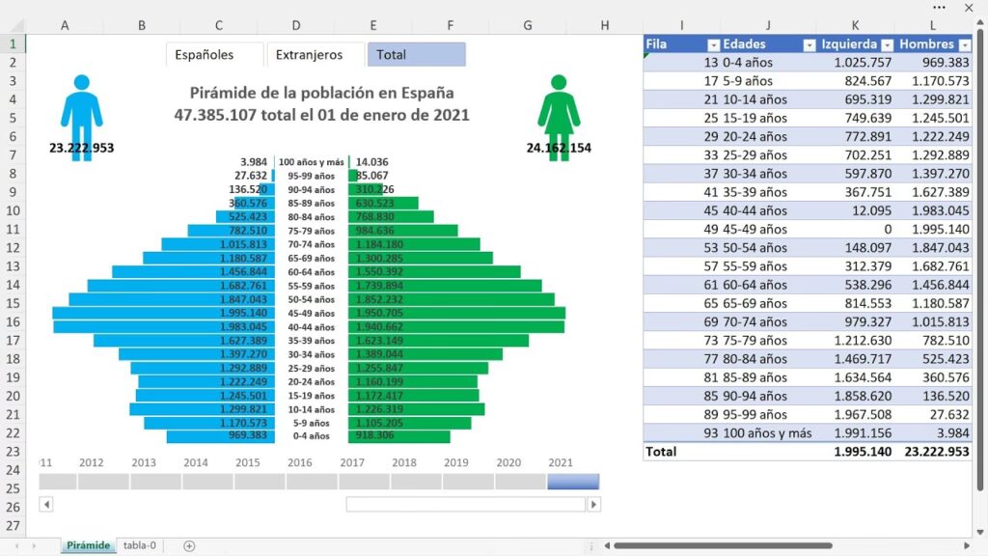Screen dimensions: 988x556
Task: Pick the 2015 segment in the timeline
Action: click(x=260, y=481)
